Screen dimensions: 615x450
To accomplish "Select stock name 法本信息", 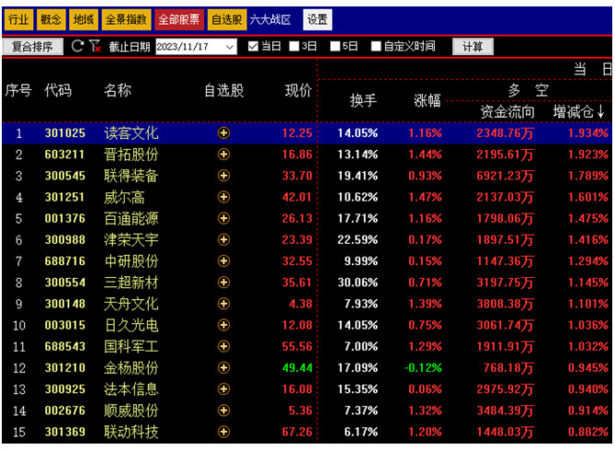I will point(131,388).
